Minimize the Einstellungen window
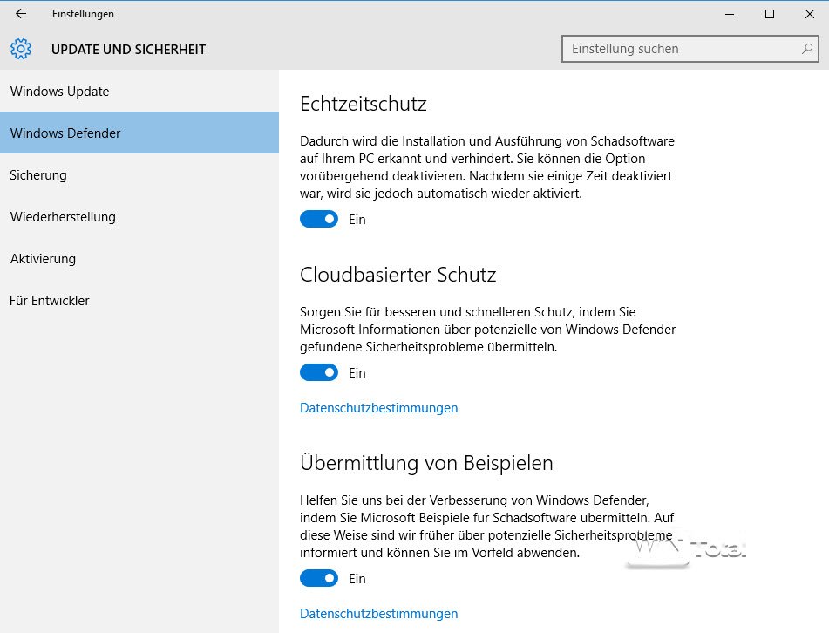This screenshot has height=633, width=829. tap(730, 14)
